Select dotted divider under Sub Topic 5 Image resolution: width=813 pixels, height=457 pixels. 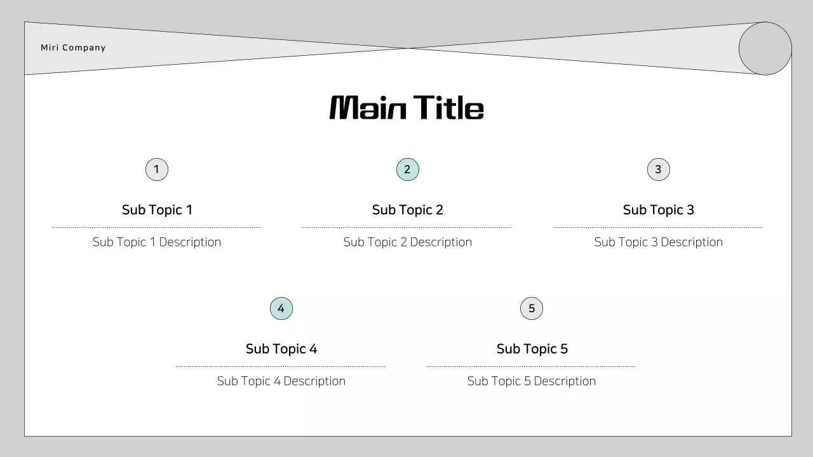click(531, 366)
